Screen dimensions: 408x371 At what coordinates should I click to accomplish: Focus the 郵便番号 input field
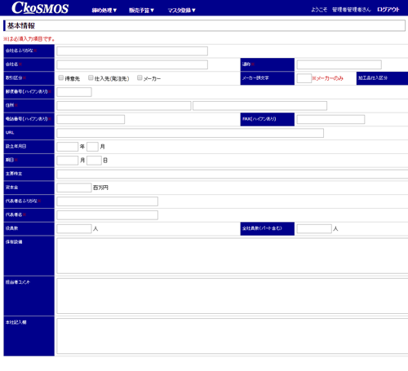(74, 92)
